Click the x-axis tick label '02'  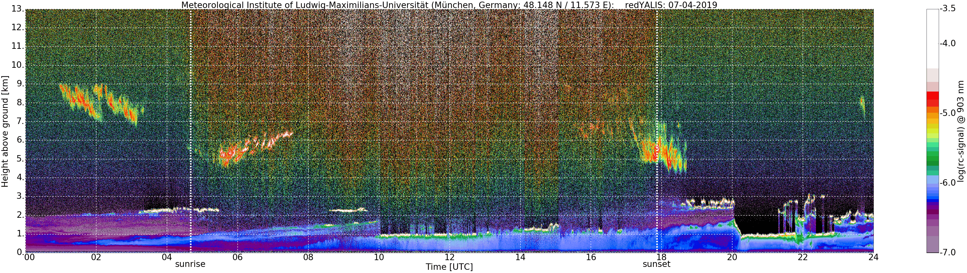pyautogui.click(x=96, y=257)
